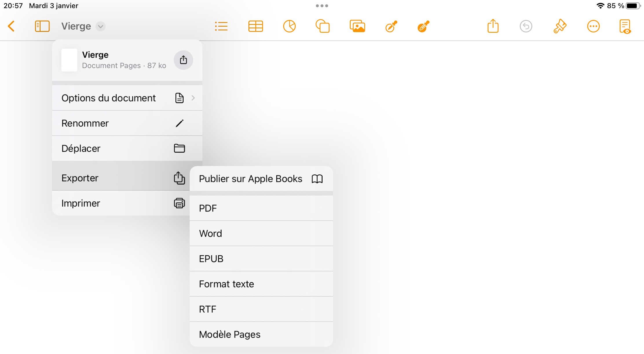Tap the back arrow to documents
The height and width of the screenshot is (354, 644).
tap(11, 26)
